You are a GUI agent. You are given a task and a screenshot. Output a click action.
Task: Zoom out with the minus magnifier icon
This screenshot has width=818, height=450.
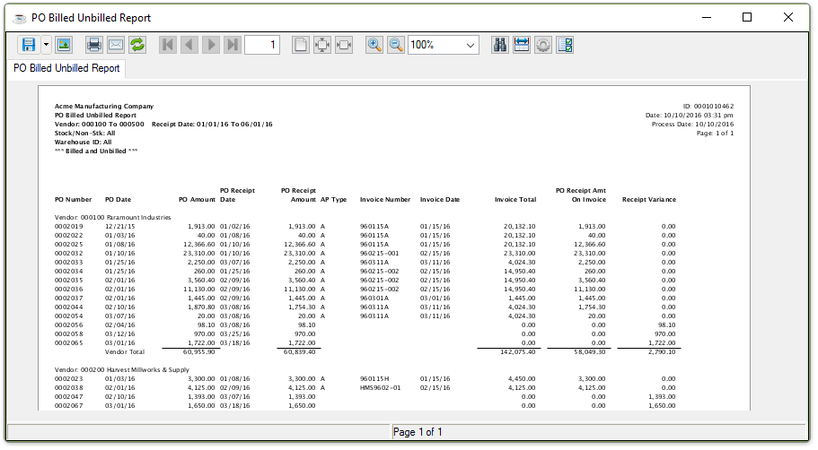click(396, 45)
